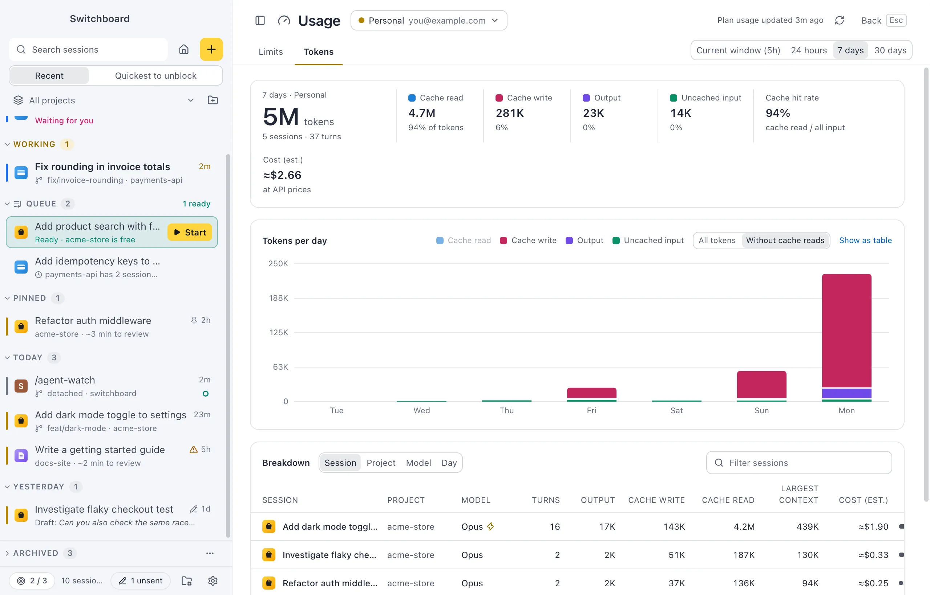Click the 2 / 3 target indicator
Viewport: 930px width, 595px height.
(x=32, y=581)
